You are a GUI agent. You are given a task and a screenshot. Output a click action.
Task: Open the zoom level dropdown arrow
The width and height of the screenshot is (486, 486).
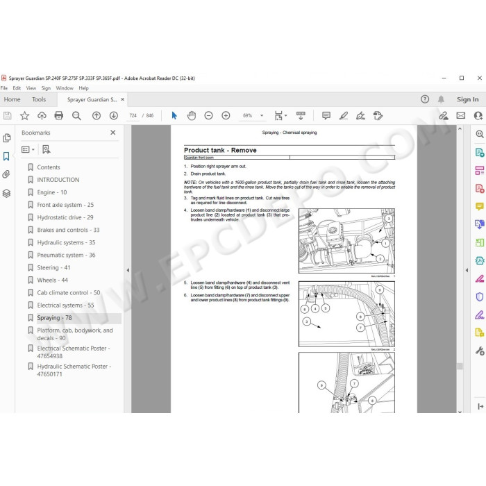coord(262,116)
